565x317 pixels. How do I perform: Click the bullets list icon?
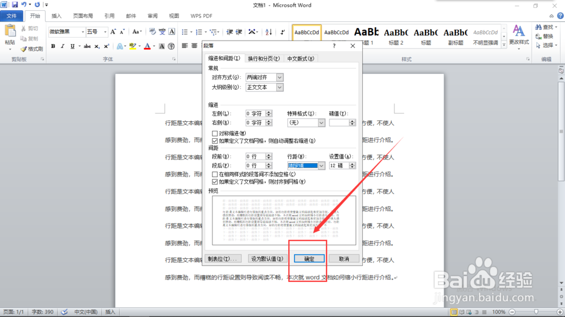coord(185,32)
